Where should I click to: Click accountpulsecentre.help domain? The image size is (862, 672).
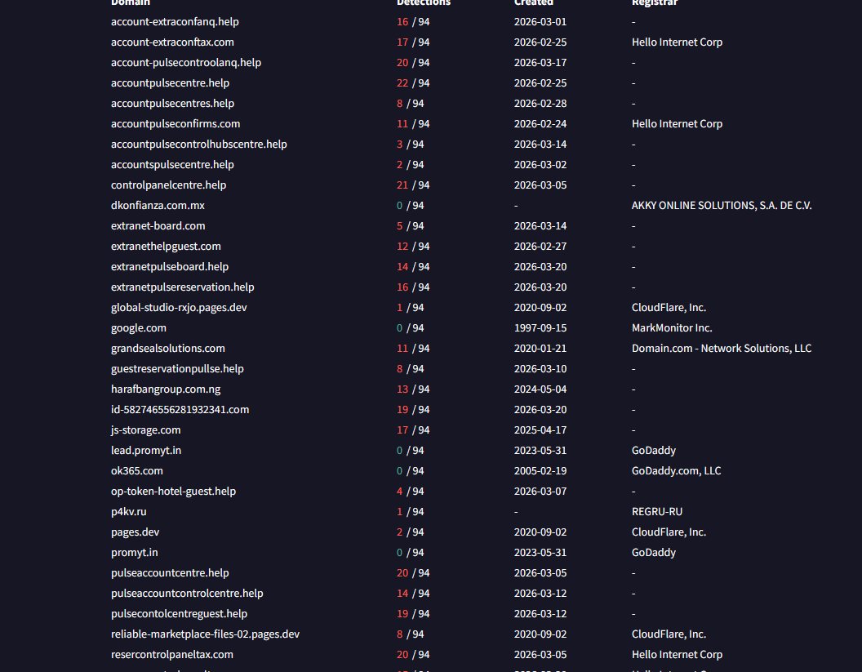click(x=170, y=82)
